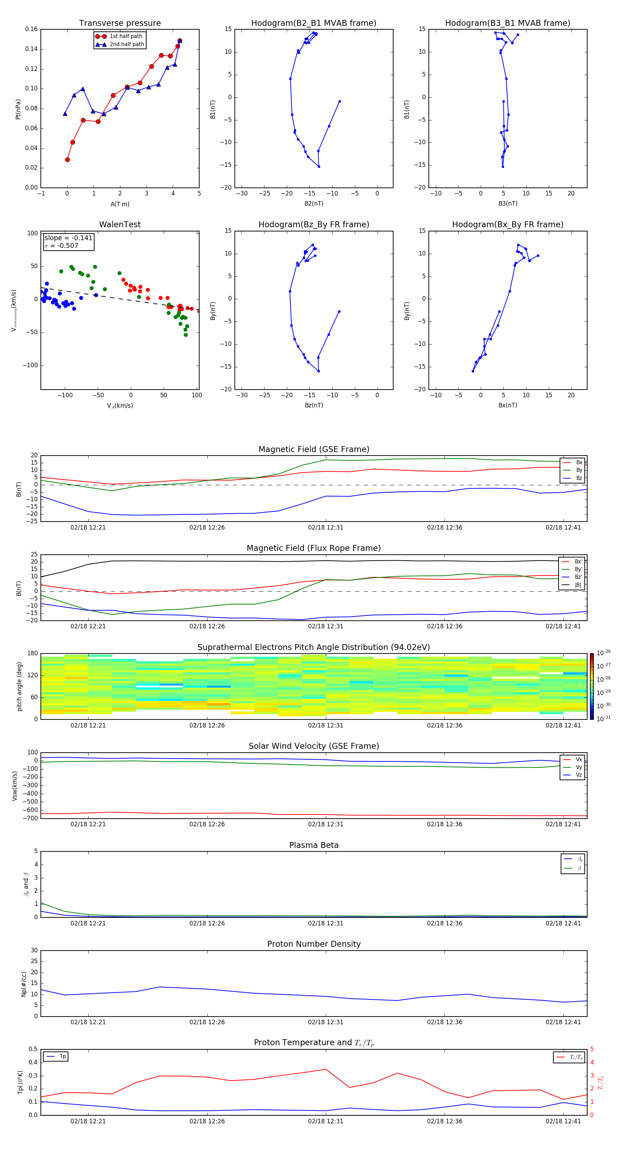This screenshot has width=628, height=1152.
Task: Click the 02/18 12:41 tick under Plasma Beta
Action: tap(563, 923)
